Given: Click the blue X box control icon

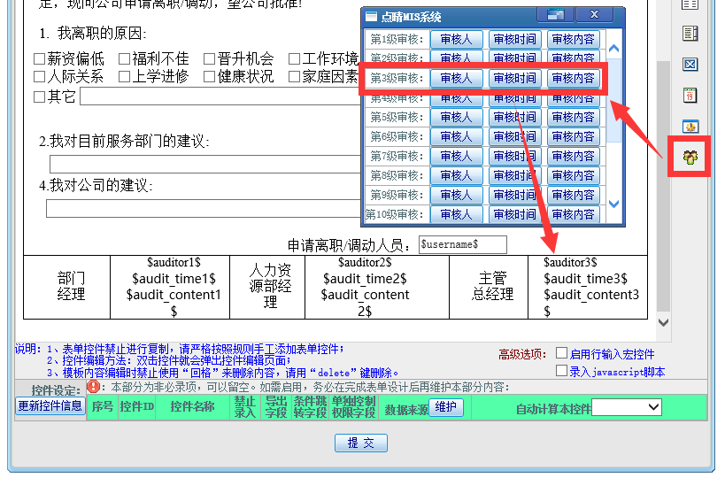Looking at the screenshot, I should pyautogui.click(x=690, y=65).
